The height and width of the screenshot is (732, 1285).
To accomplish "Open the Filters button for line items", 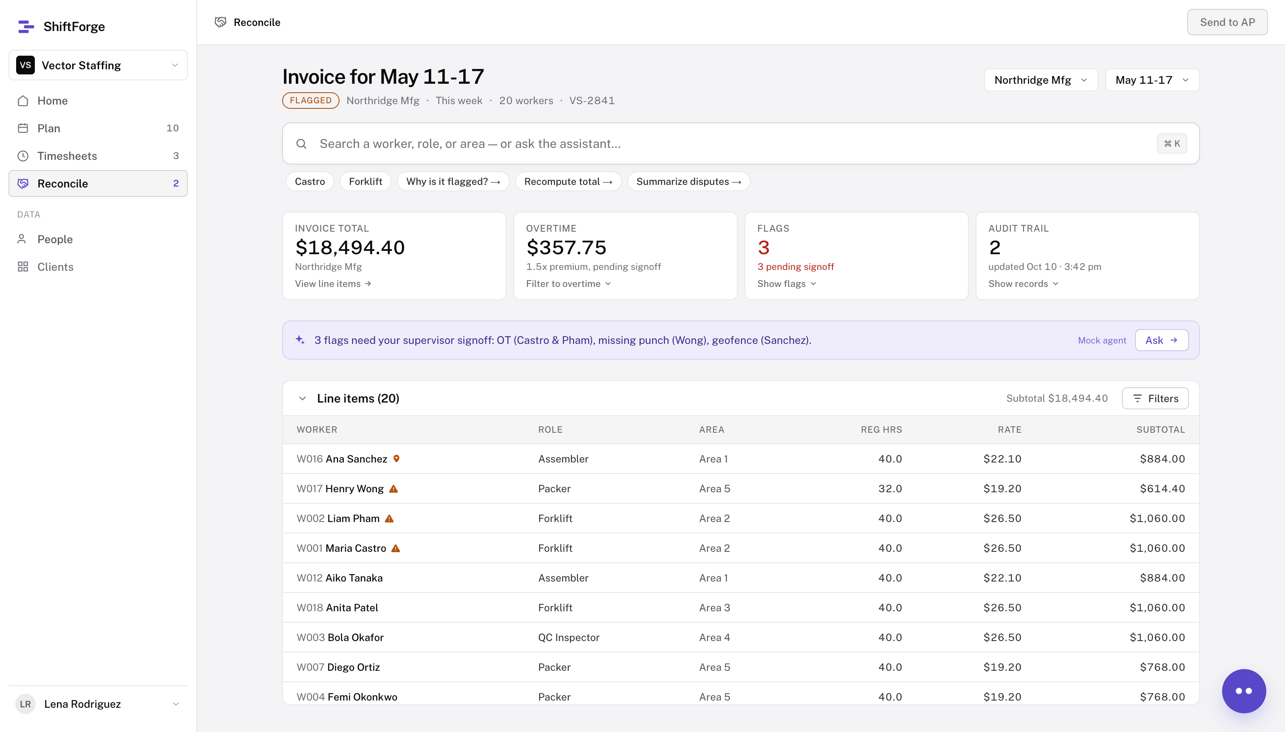I will point(1155,398).
